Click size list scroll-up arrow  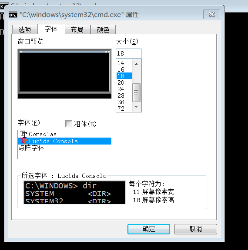(136, 64)
